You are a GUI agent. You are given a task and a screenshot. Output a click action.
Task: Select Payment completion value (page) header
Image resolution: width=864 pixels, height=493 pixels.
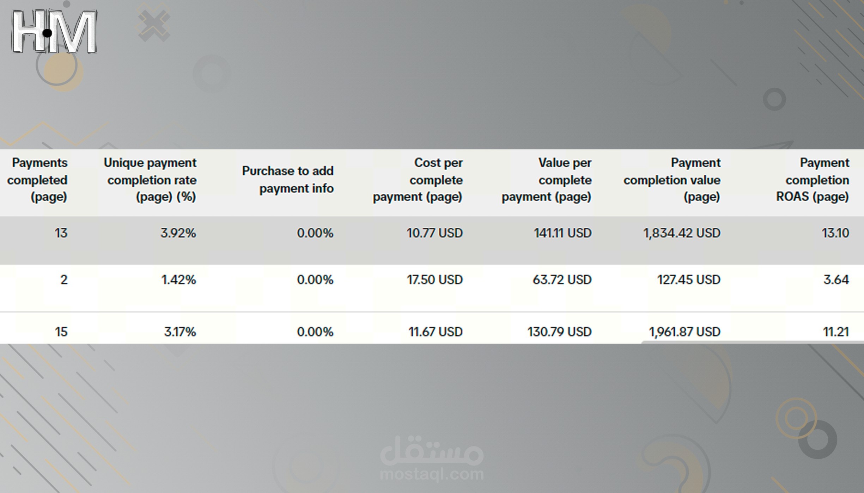click(x=672, y=180)
